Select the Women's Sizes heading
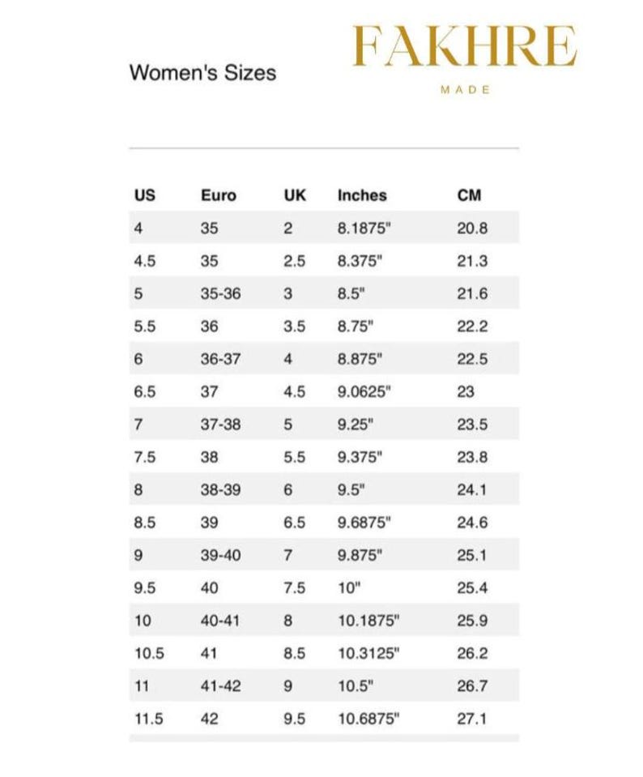643x777 pixels. [203, 73]
